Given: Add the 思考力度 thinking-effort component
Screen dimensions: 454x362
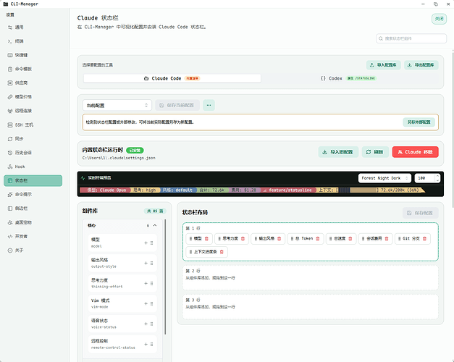Looking at the screenshot, I should [146, 284].
